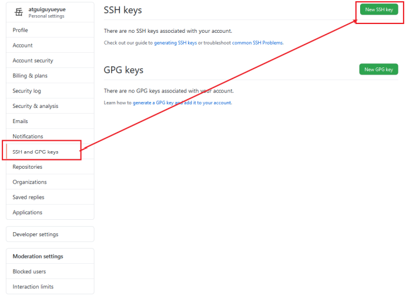Open Emails settings
Screen dimensions: 406x299
21,121
